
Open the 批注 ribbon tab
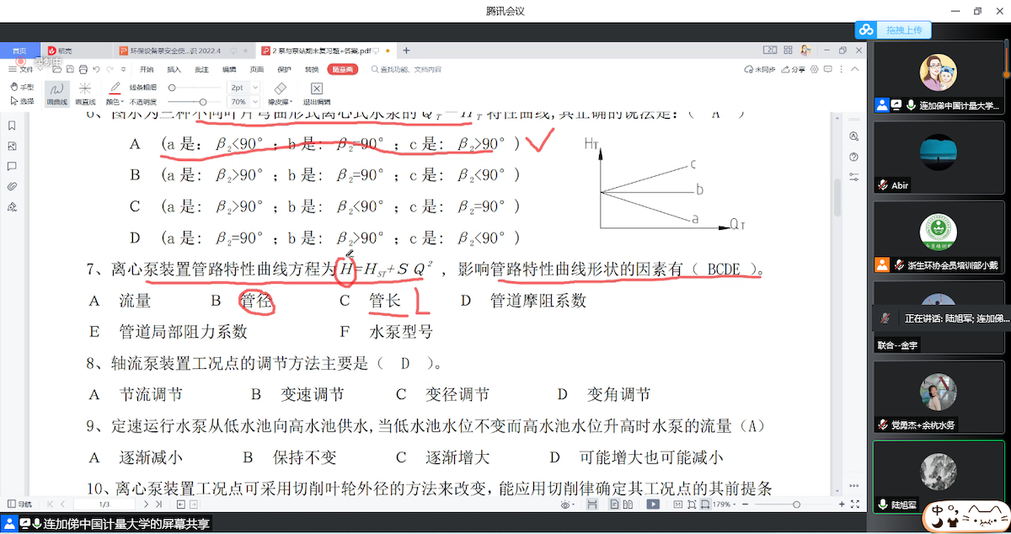[201, 69]
